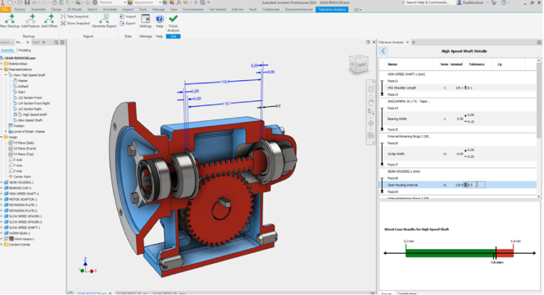Image resolution: width=544 pixels, height=295 pixels.
Task: Click the Bearing Width row
Action: point(457,119)
